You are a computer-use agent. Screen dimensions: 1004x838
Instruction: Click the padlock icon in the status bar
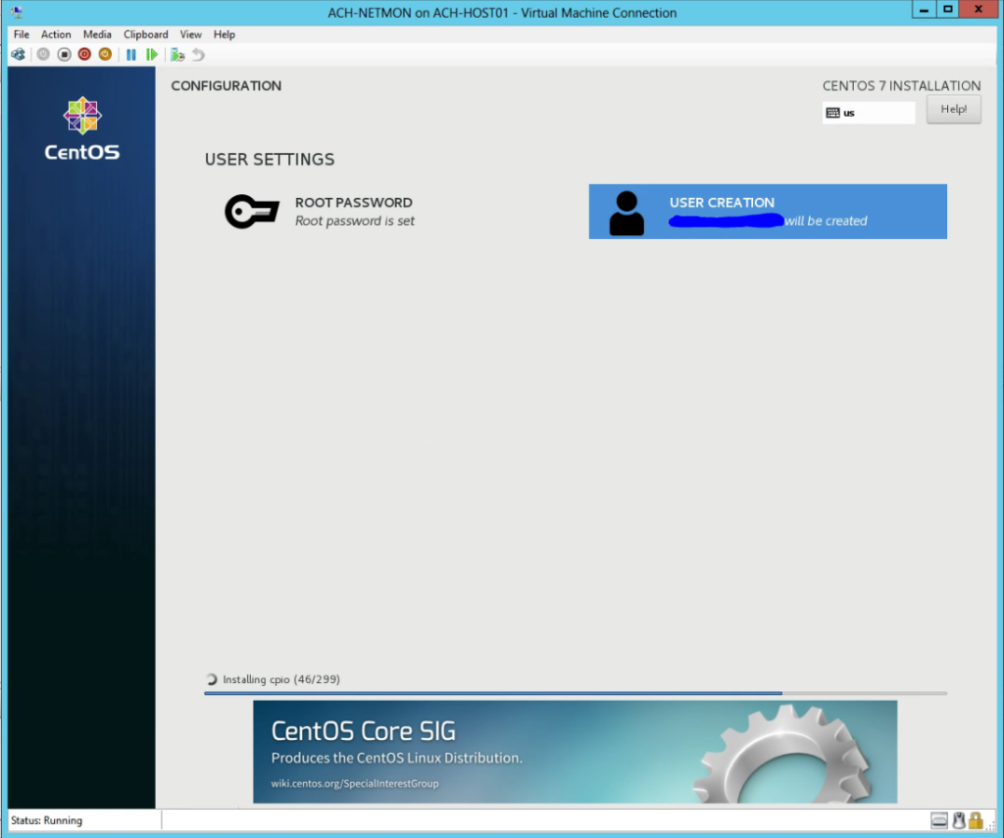976,820
